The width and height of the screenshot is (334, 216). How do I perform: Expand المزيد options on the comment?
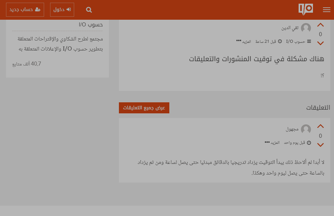[x=272, y=143]
